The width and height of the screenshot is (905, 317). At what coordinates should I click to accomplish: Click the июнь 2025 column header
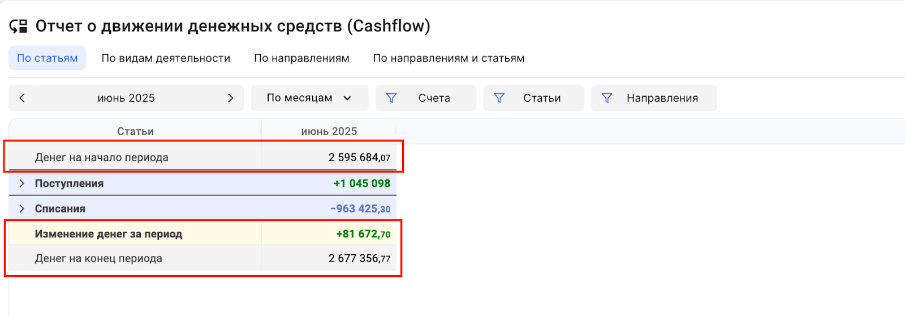(x=329, y=131)
